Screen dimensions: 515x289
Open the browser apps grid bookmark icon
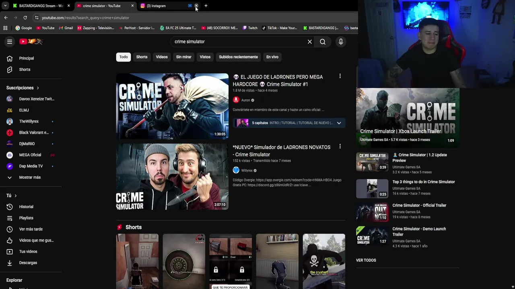tap(5, 28)
